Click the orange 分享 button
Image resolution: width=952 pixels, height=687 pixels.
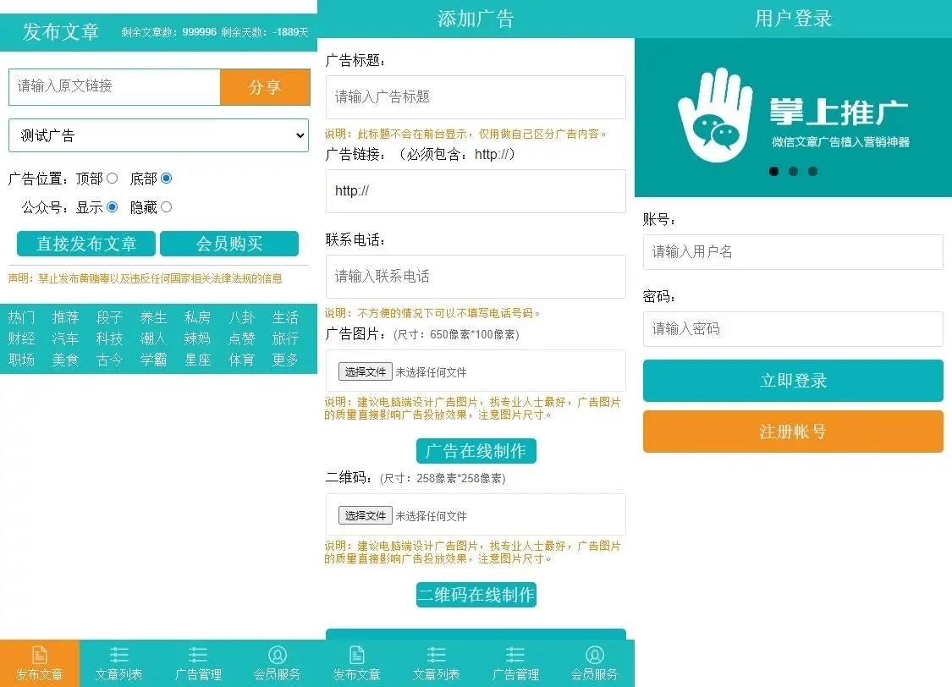(265, 87)
